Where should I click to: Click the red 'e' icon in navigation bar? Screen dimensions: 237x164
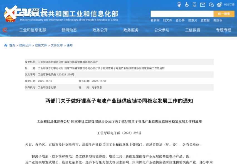[x=5, y=30]
